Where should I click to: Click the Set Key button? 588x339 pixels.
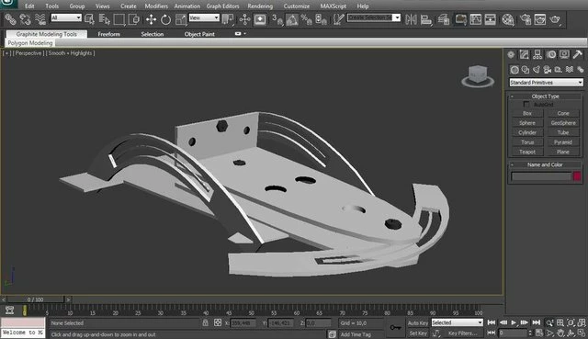pos(418,333)
